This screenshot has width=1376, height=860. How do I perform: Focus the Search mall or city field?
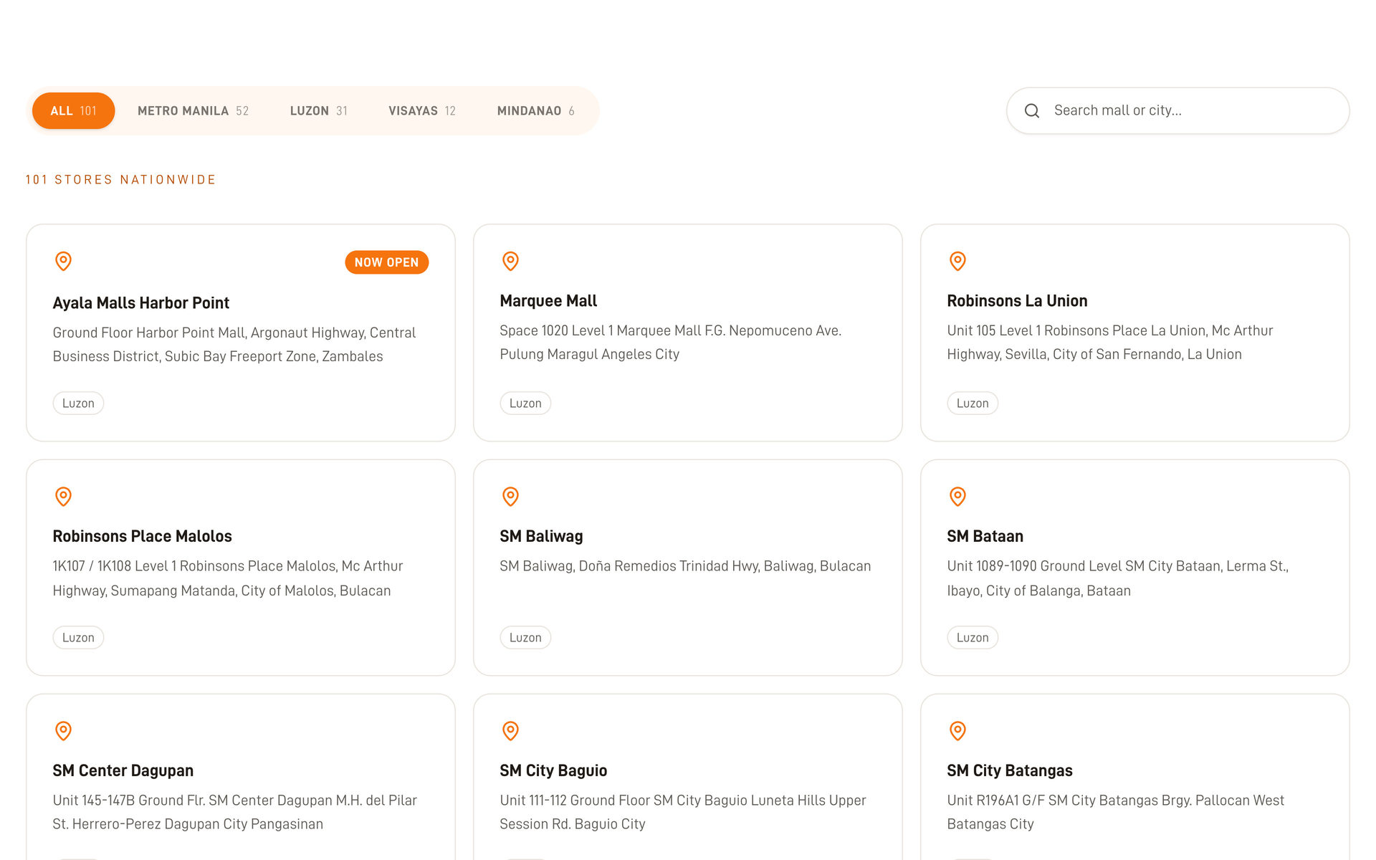(x=1177, y=110)
